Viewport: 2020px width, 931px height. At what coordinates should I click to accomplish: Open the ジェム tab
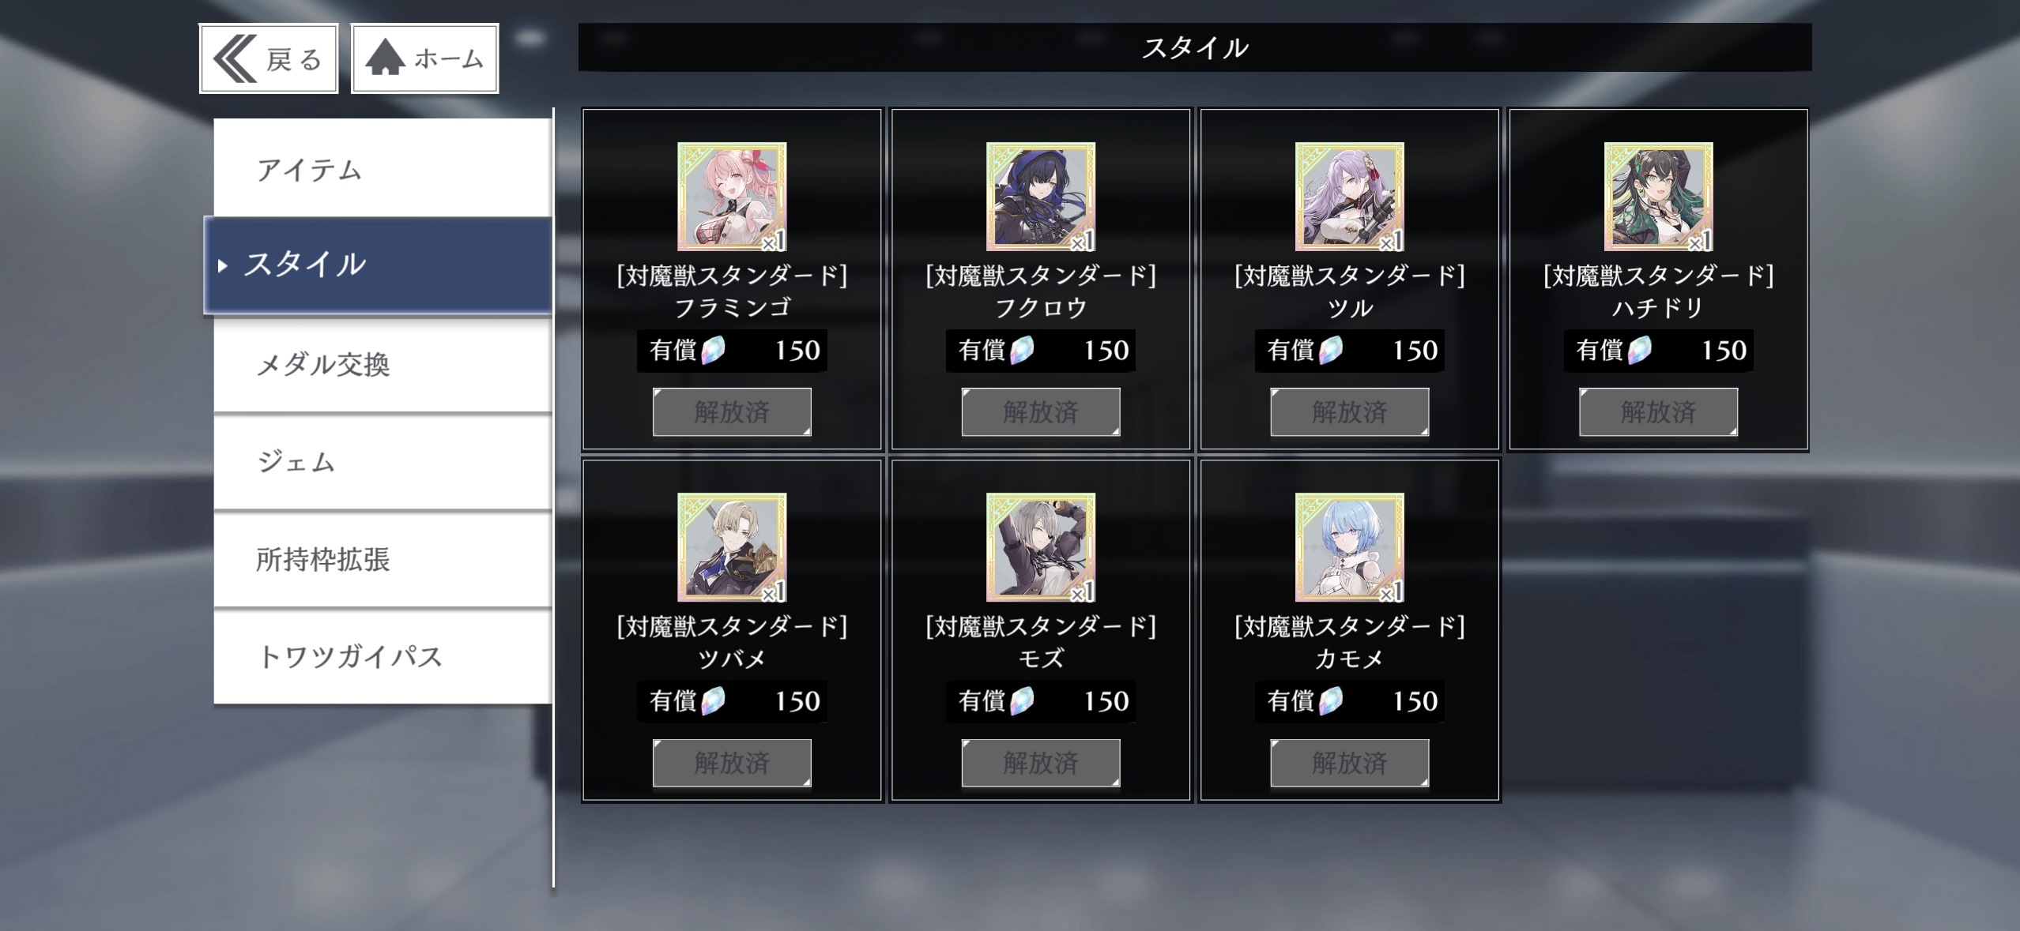pyautogui.click(x=383, y=462)
